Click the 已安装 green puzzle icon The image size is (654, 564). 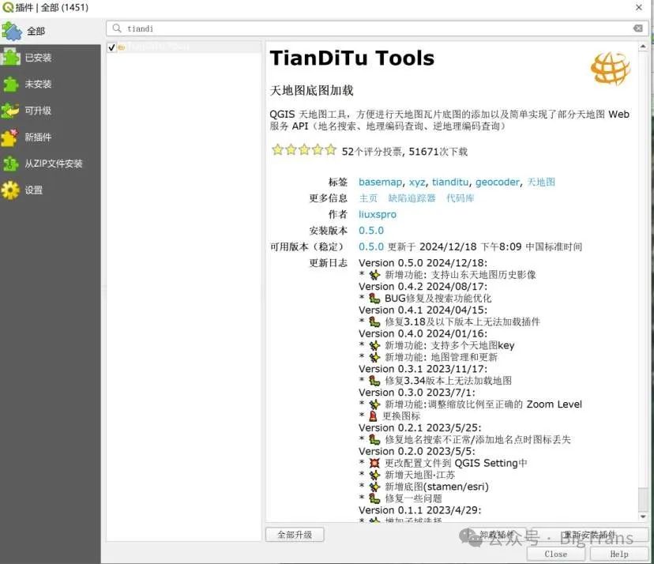[x=10, y=57]
